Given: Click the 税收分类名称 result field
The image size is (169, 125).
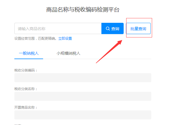Looking at the screenshot, I should [x=83, y=96].
